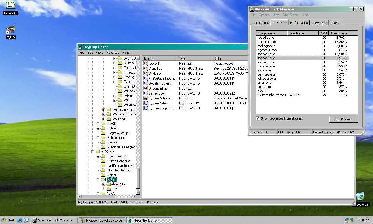Click the string icon beside SystemPartition
This screenshot has width=373, height=224.
pyautogui.click(x=146, y=98)
